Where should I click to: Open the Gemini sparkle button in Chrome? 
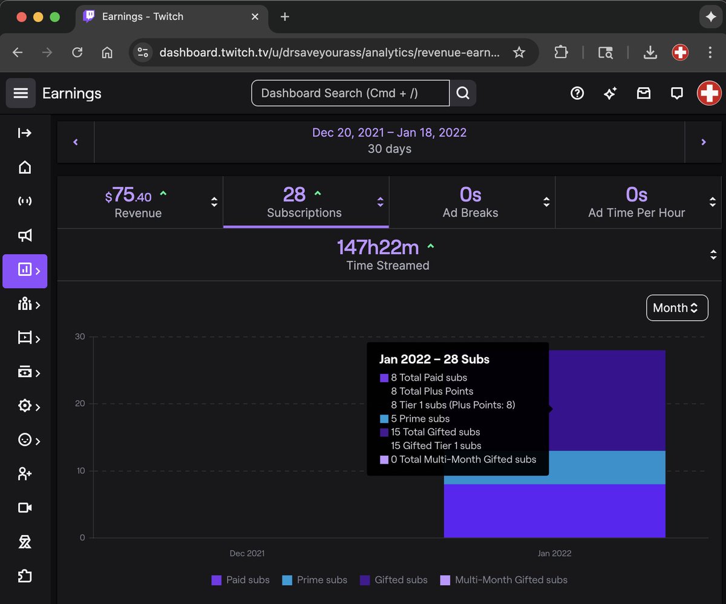(710, 17)
